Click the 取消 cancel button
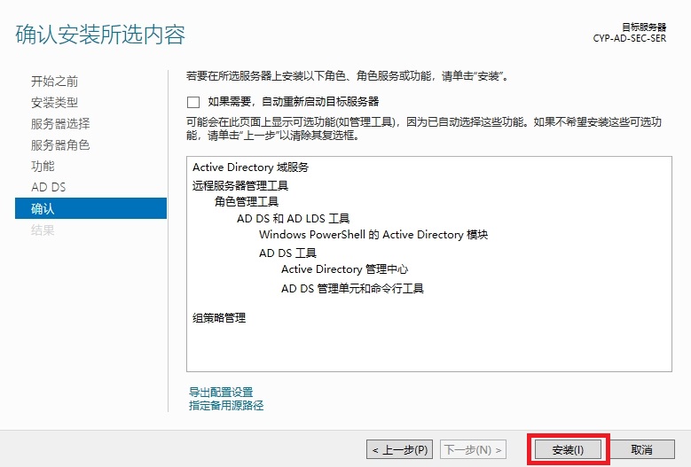This screenshot has height=467, width=691. (641, 450)
